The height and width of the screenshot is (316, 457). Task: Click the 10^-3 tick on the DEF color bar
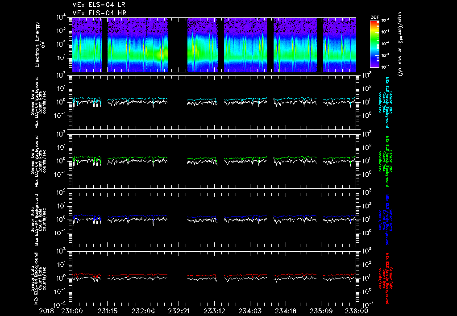coord(385,21)
